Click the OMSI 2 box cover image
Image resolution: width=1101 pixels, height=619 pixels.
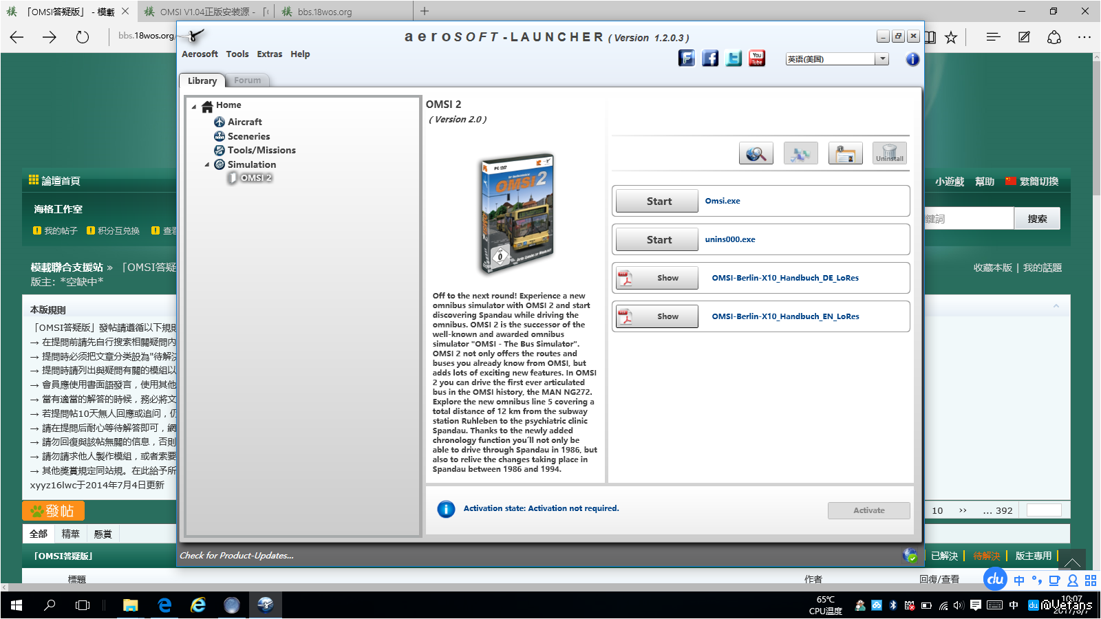(518, 214)
